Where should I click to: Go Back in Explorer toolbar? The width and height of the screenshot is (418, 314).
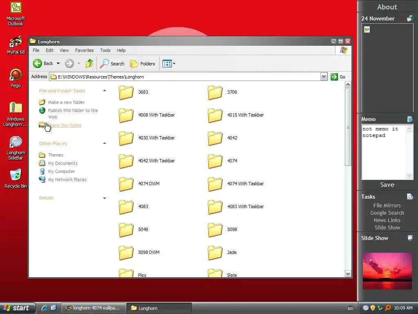(43, 63)
